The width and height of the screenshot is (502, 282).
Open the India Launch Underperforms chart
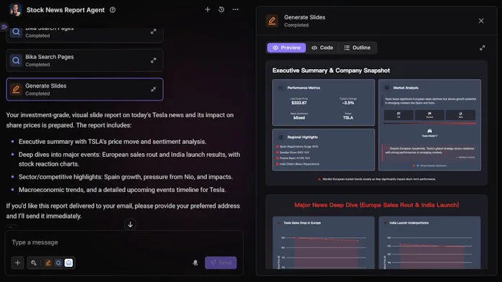tap(430, 242)
